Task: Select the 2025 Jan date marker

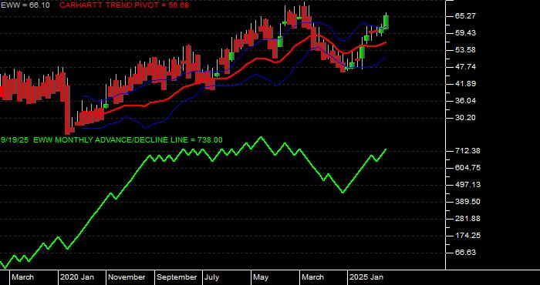Action: pos(366,277)
